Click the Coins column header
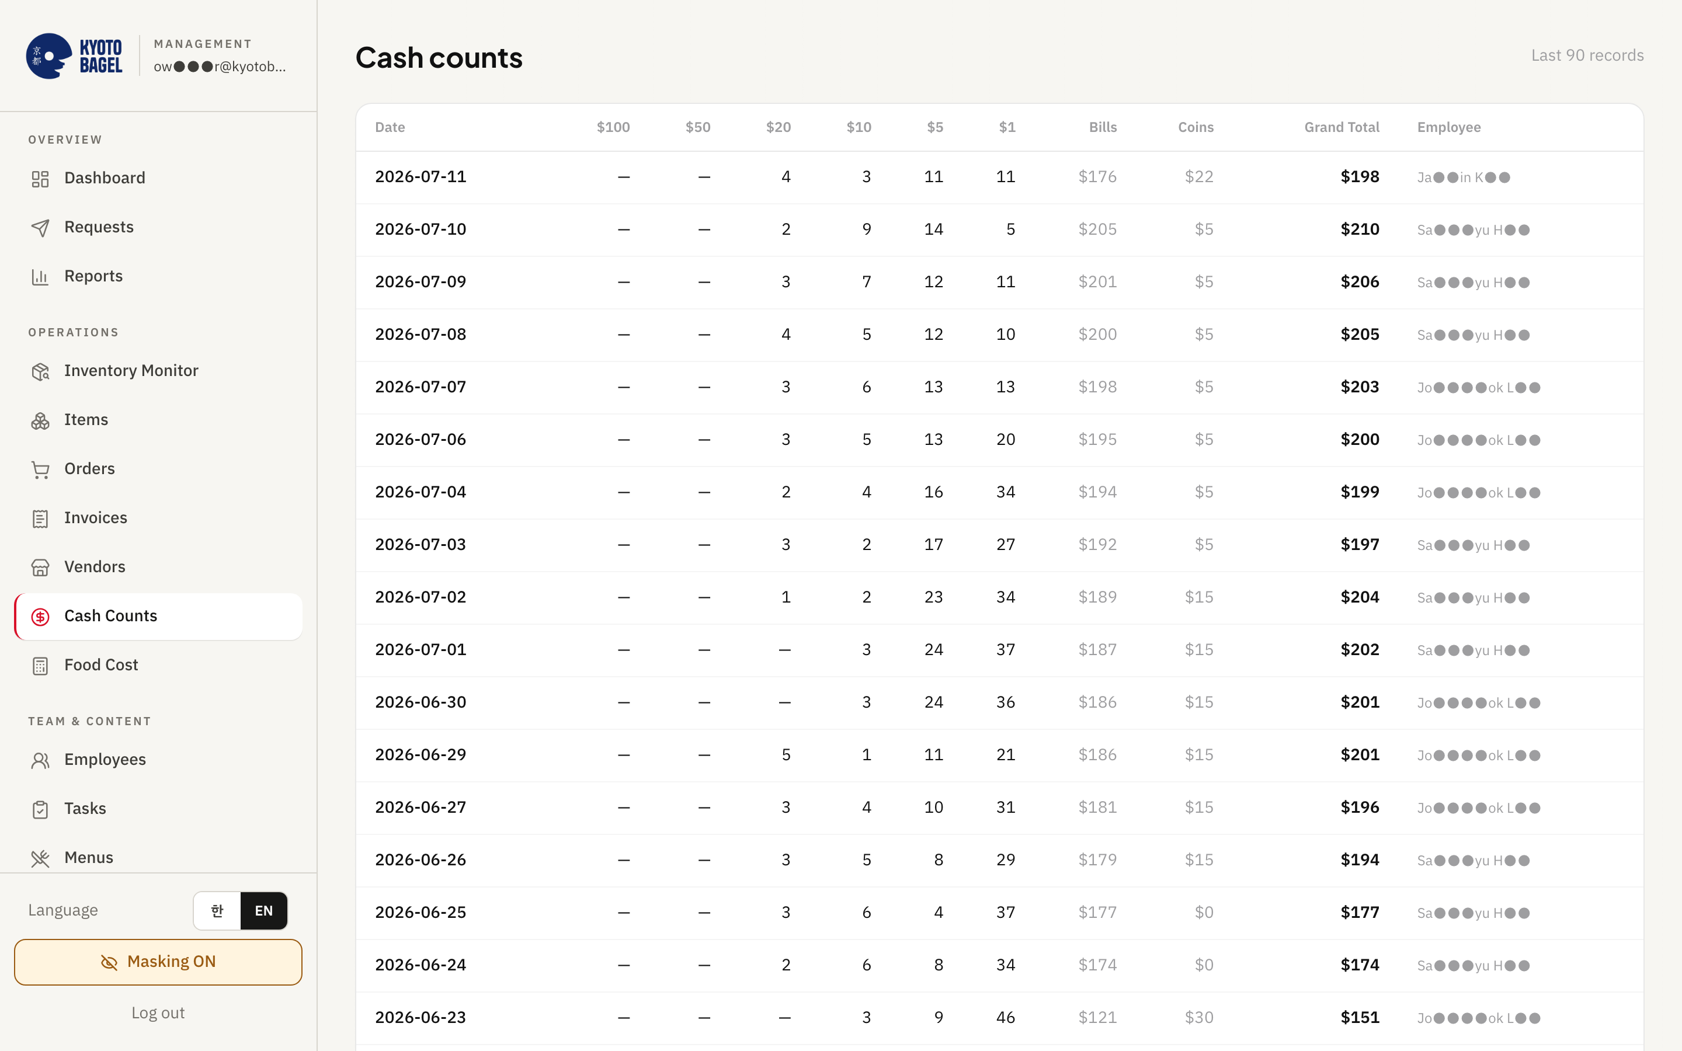 pyautogui.click(x=1196, y=127)
